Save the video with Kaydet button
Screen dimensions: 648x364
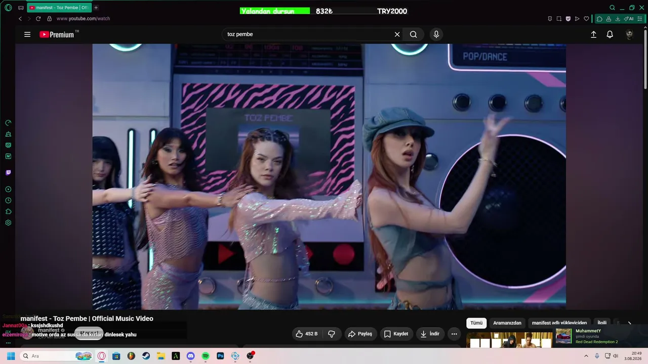(396, 334)
